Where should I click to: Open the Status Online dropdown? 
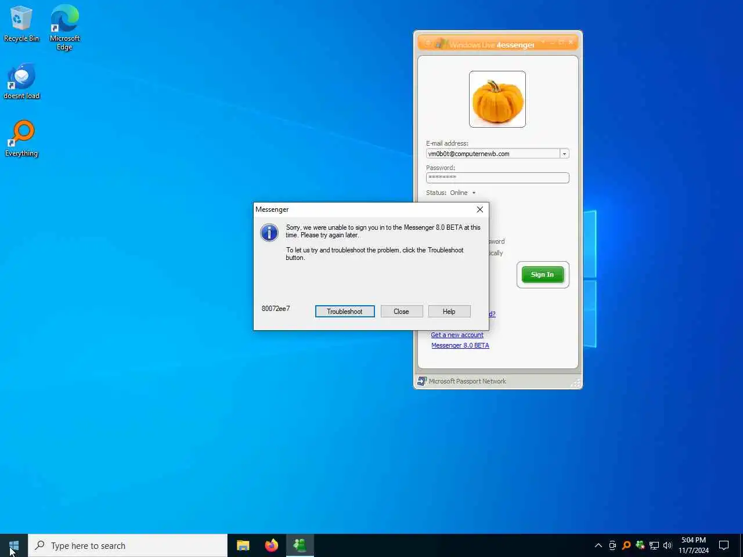(x=463, y=193)
